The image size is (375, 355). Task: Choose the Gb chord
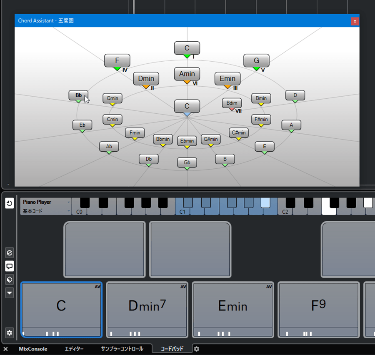click(187, 162)
